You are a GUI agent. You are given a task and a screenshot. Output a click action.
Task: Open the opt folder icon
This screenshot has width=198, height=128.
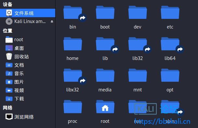coord(170,75)
